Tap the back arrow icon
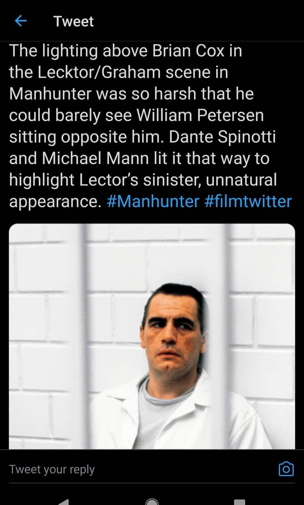The image size is (304, 505). click(x=21, y=21)
